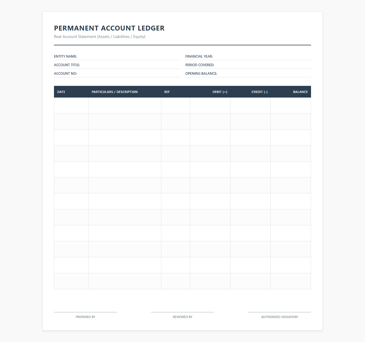Click the Period Covered field line
This screenshot has height=342, width=365.
(x=248, y=65)
